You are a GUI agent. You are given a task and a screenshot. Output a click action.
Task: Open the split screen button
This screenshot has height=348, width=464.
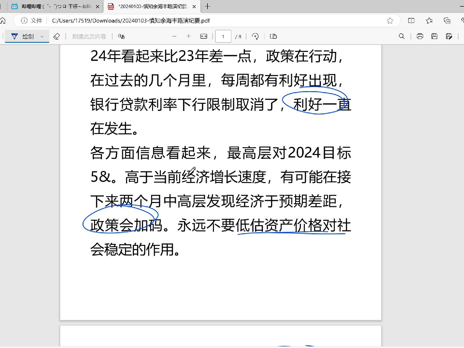[x=411, y=21]
